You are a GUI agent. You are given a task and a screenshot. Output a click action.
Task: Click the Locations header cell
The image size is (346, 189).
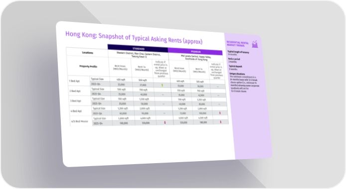[87, 52]
